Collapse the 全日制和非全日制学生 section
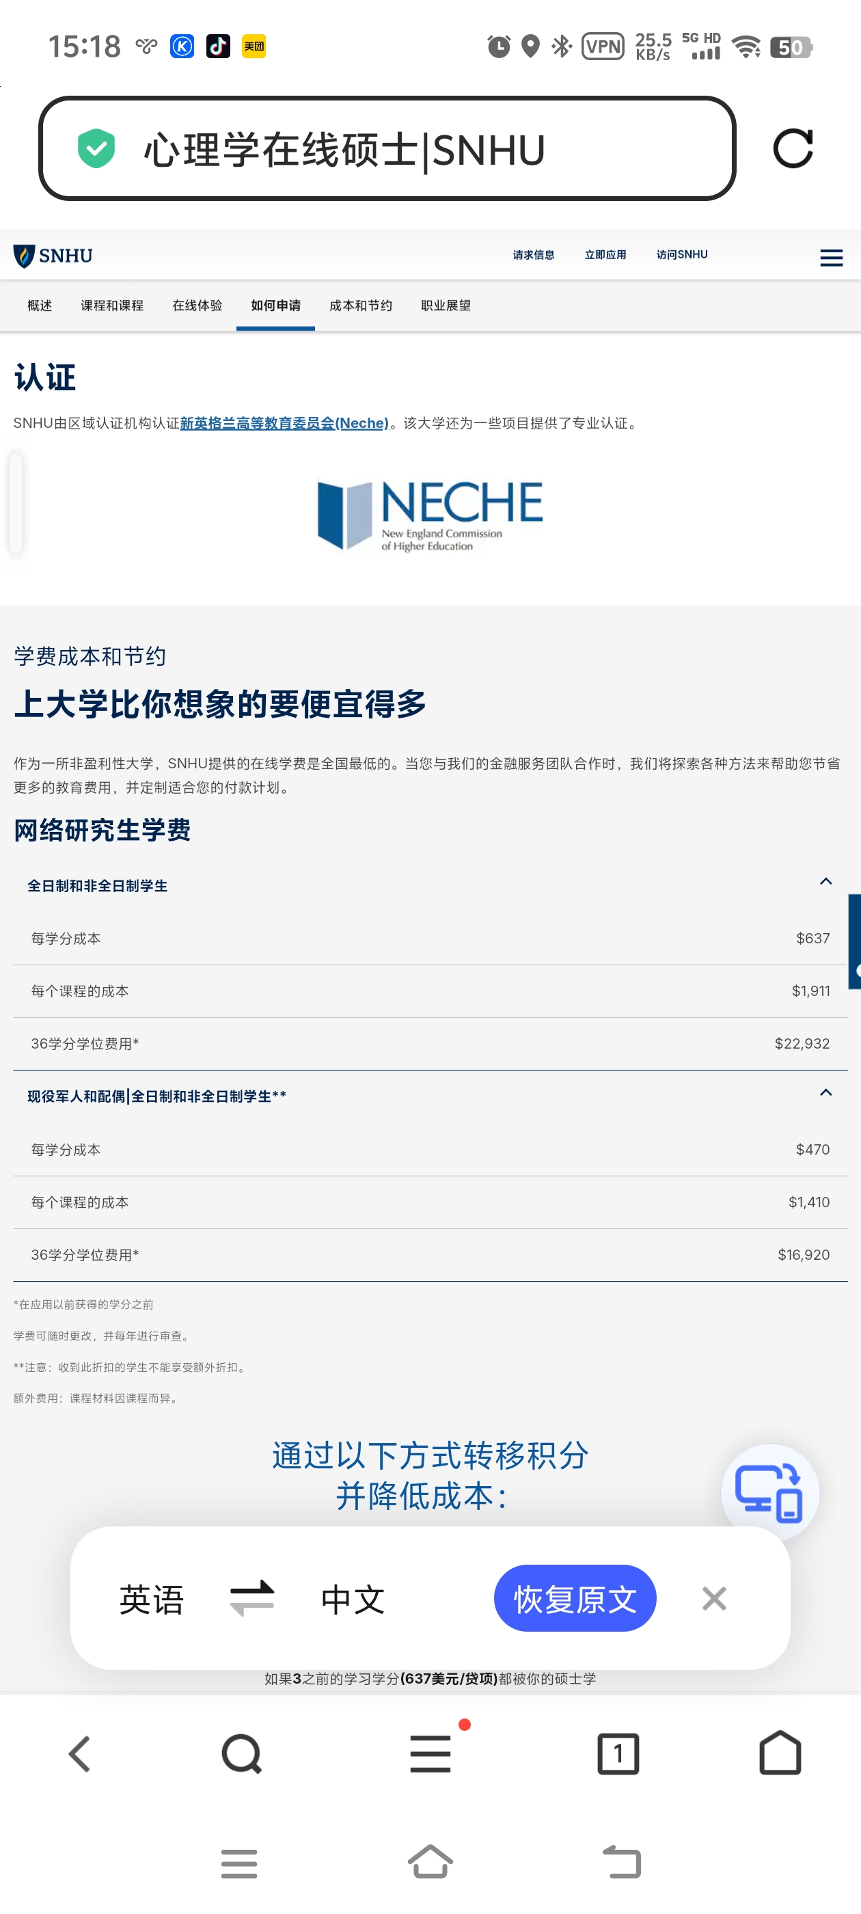Screen dimensions: 861x1914 pos(825,882)
